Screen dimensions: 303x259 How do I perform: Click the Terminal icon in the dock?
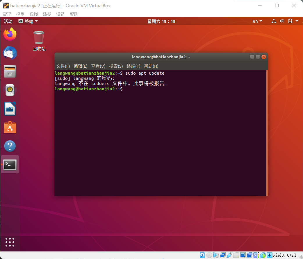(x=10, y=165)
